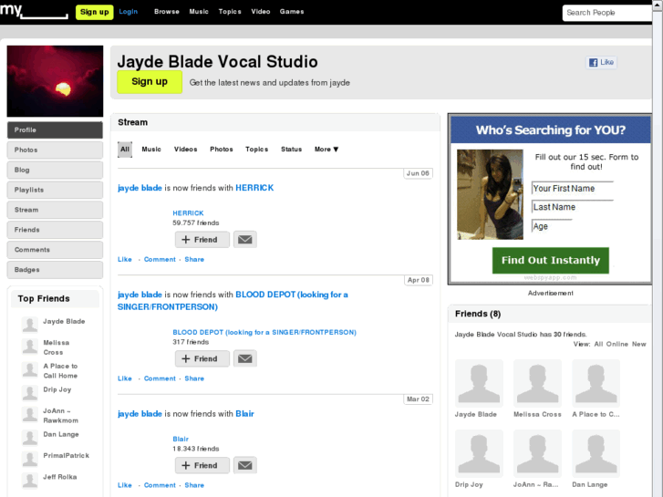Open Music in the top navigation
This screenshot has height=497, width=663.
[199, 12]
